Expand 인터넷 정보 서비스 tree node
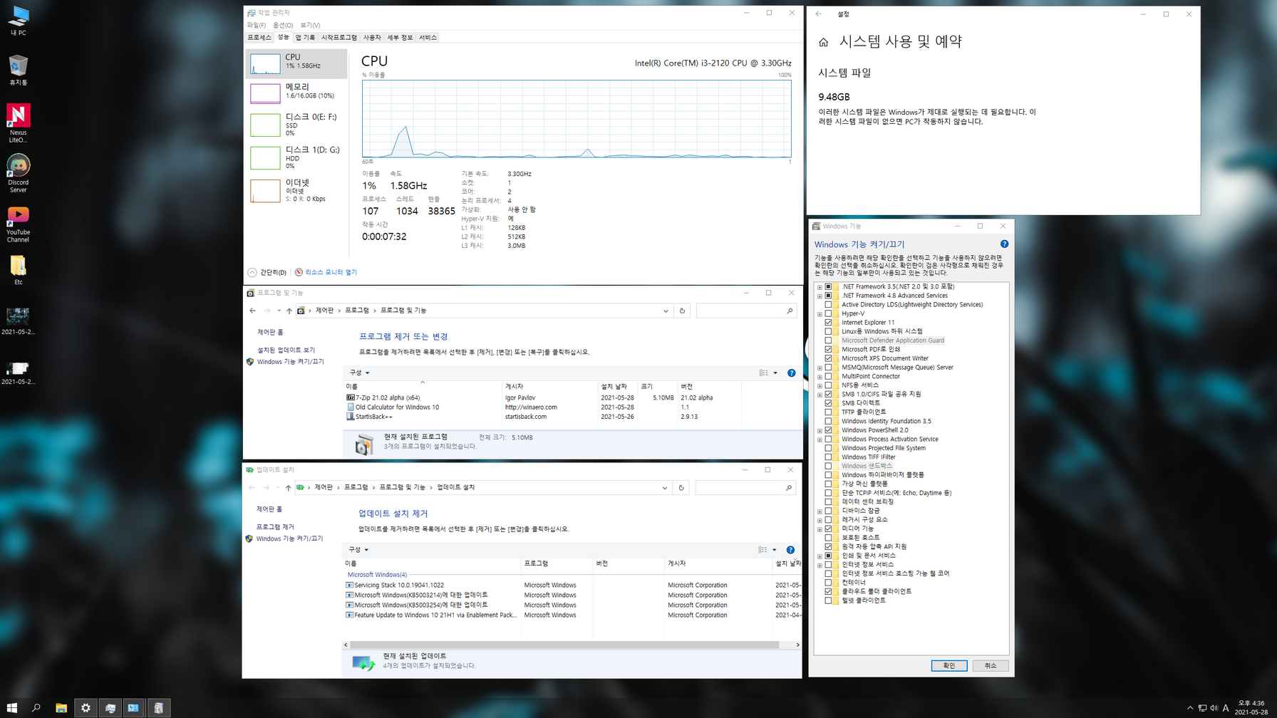The image size is (1277, 718). click(820, 565)
